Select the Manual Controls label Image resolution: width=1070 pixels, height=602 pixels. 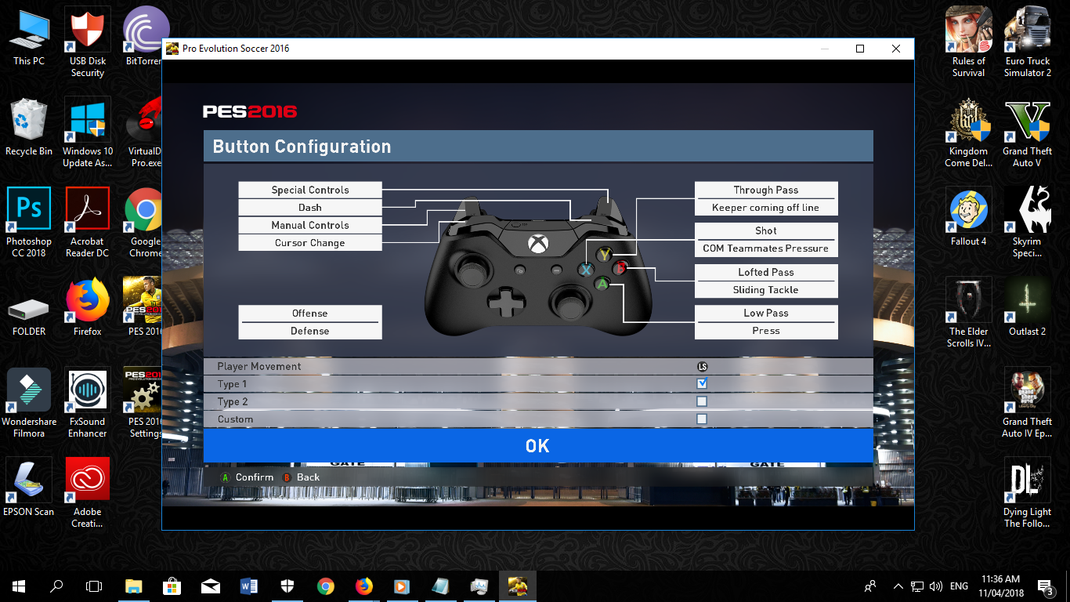coord(310,225)
